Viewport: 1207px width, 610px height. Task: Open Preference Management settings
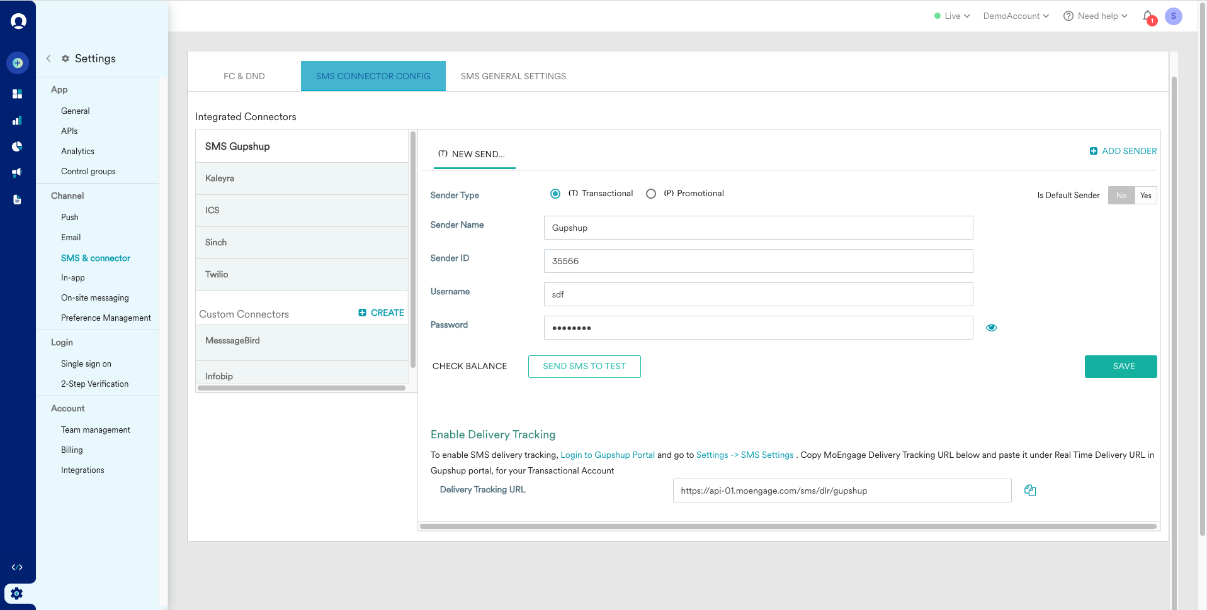(x=106, y=318)
